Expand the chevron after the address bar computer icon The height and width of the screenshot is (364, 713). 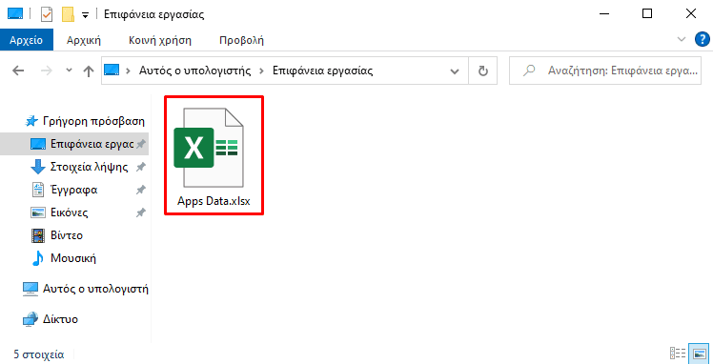click(x=129, y=71)
